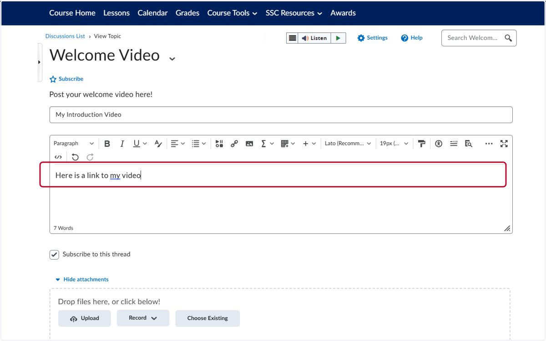The width and height of the screenshot is (546, 341).
Task: Click the Choose Existing button
Action: [207, 318]
